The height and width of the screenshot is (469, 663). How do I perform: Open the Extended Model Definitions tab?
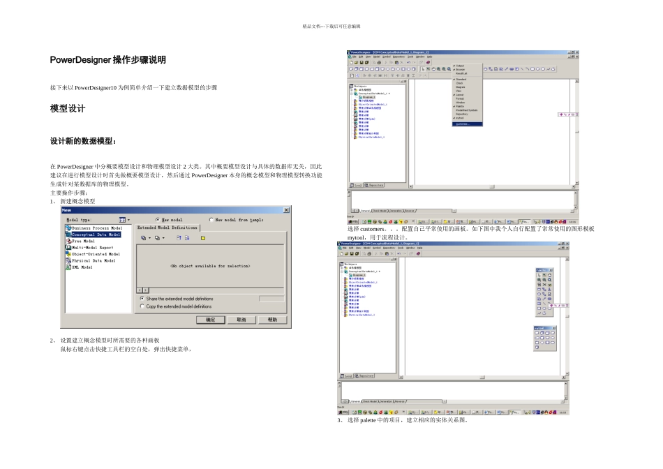167,228
